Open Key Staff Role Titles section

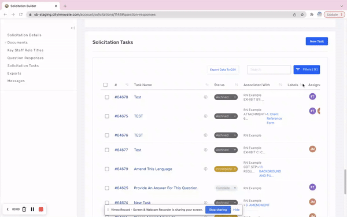[x=25, y=50]
